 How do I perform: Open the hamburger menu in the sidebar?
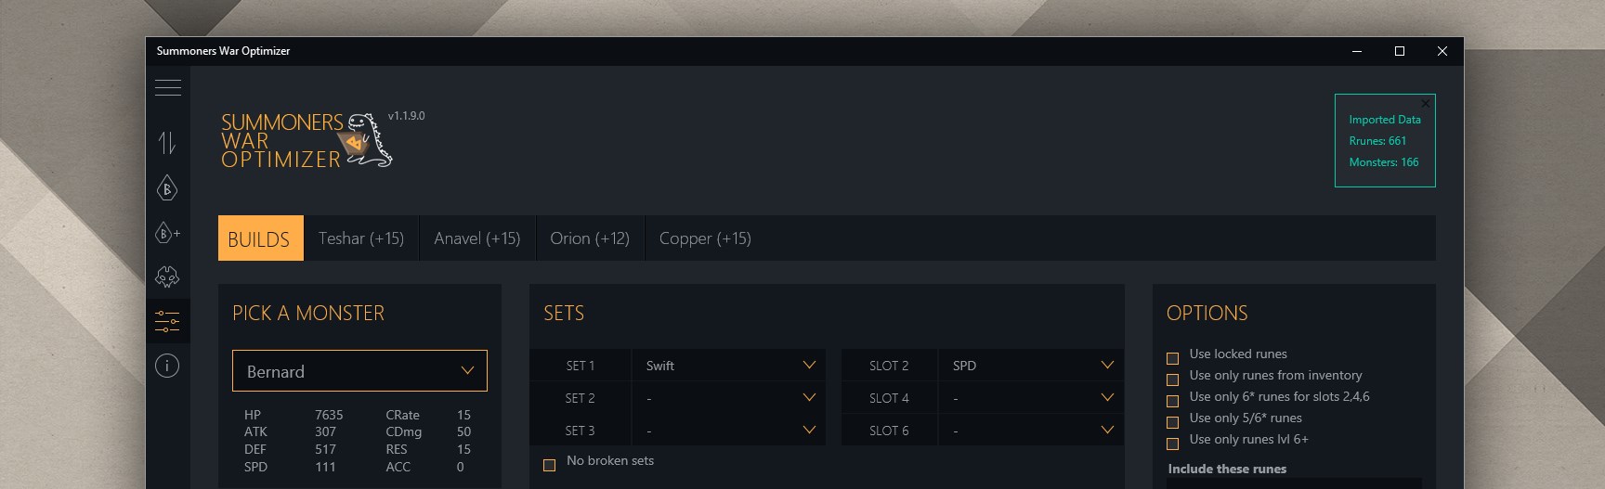(168, 88)
